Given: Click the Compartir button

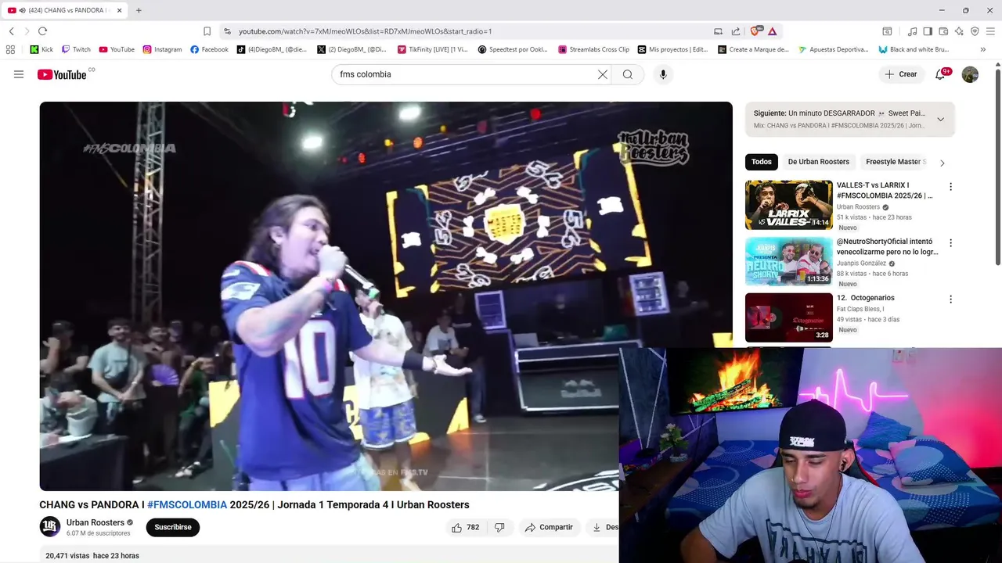Looking at the screenshot, I should point(549,527).
